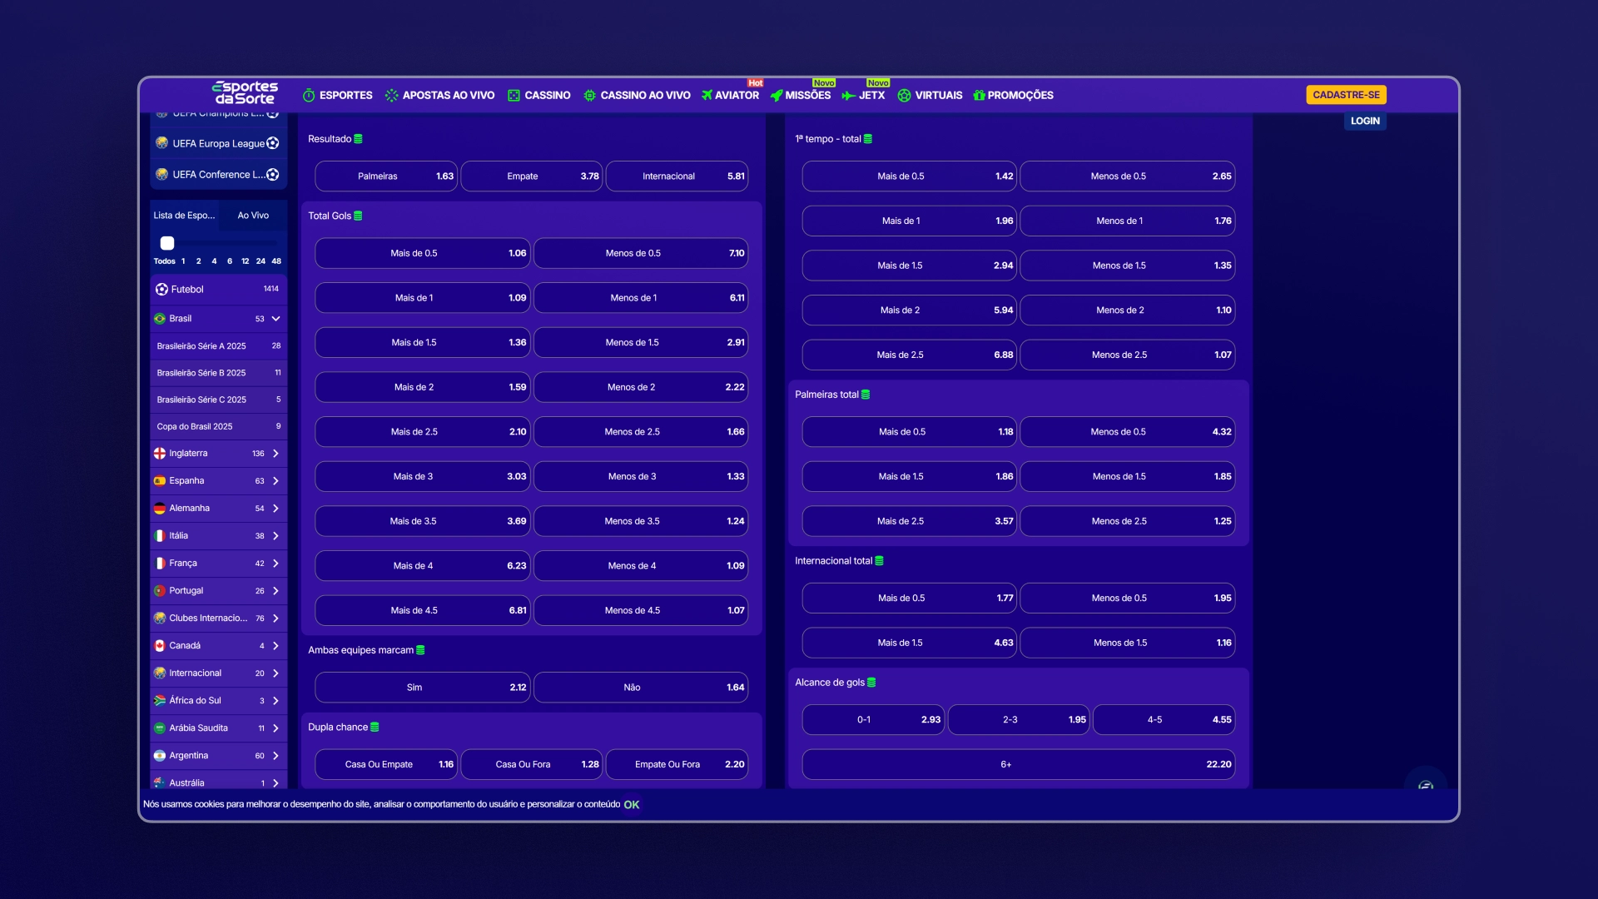This screenshot has width=1598, height=899.
Task: Click the Espanha flag icon
Action: coord(160,481)
